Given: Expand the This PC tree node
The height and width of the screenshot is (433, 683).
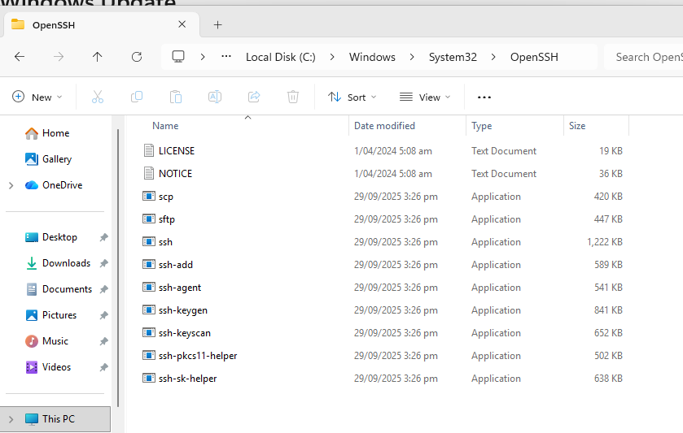Looking at the screenshot, I should (x=11, y=419).
